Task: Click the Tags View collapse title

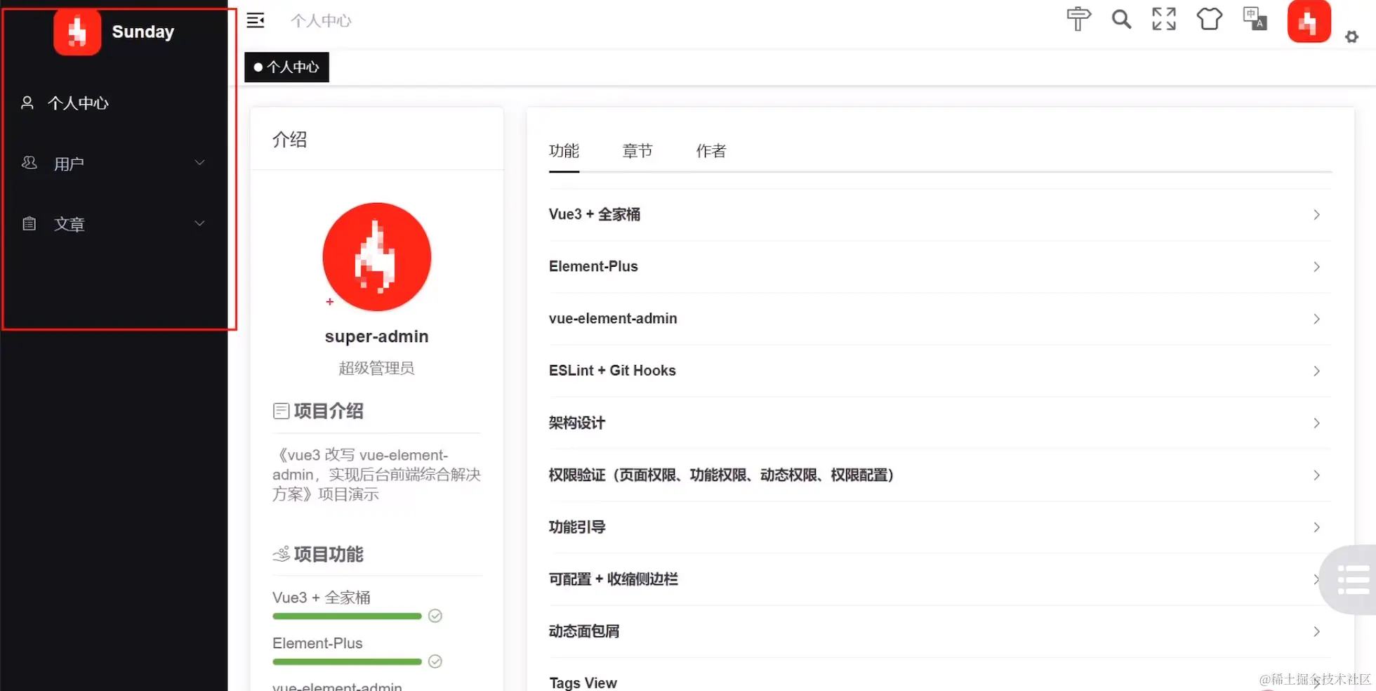Action: click(583, 683)
